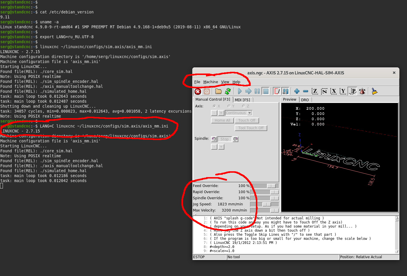Switch to the Manual Control [F3] tab
This screenshot has height=276, width=407.
(x=213, y=99)
